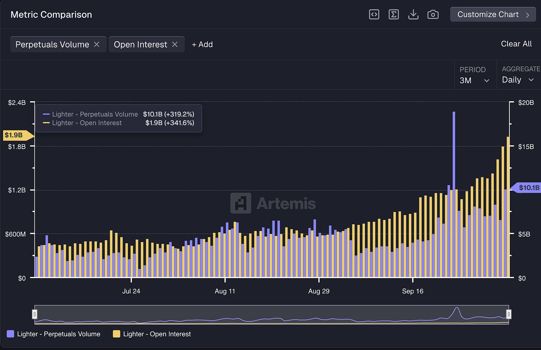
Task: Click the Open Interest metric tag
Action: (x=140, y=44)
